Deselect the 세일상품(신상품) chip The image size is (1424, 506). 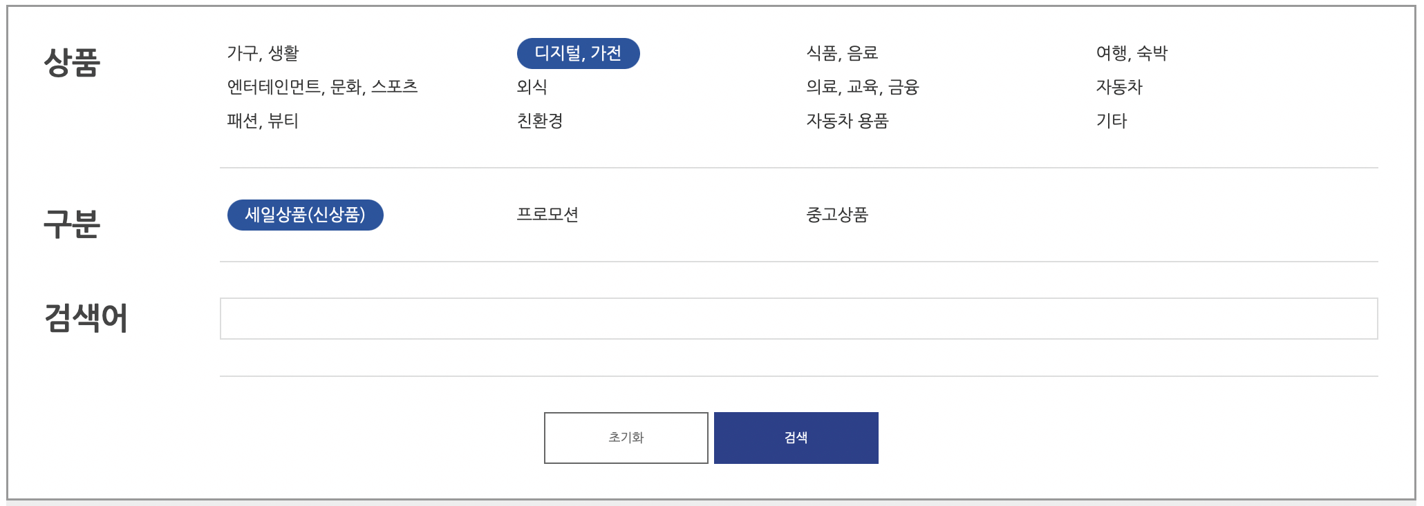(306, 215)
